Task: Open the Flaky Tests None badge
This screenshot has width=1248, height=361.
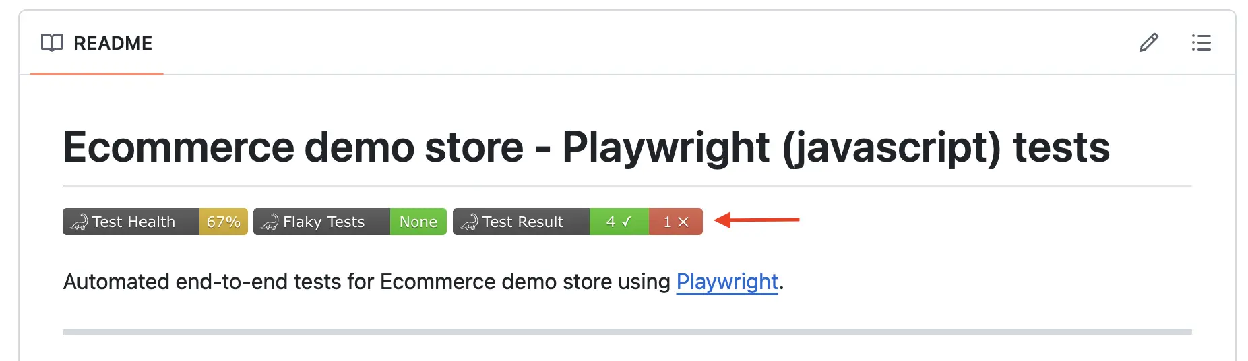Action: [350, 222]
